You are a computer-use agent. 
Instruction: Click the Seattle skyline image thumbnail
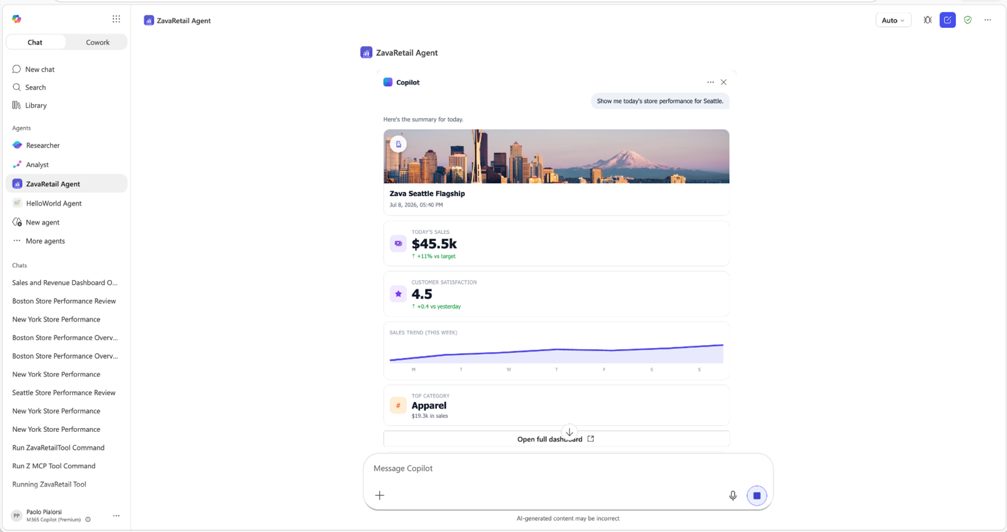pyautogui.click(x=556, y=156)
